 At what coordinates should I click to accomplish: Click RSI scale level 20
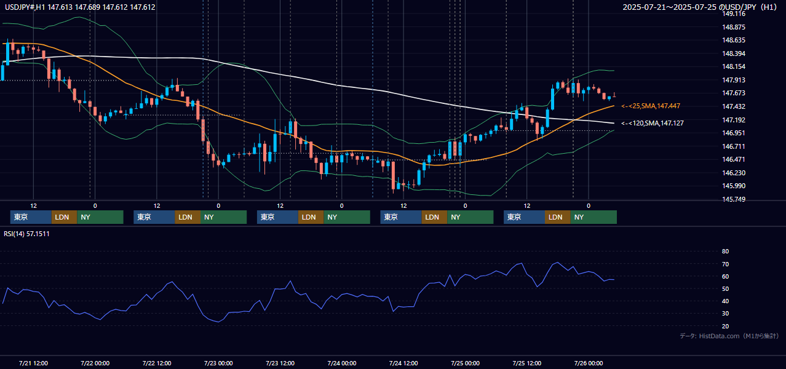(725, 326)
